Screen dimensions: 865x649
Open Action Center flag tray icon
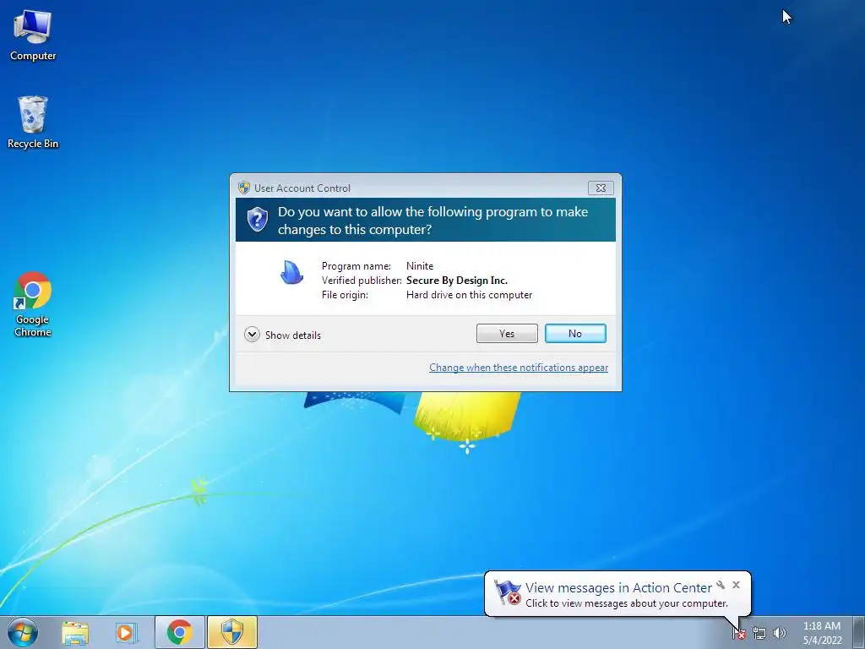coord(738,633)
